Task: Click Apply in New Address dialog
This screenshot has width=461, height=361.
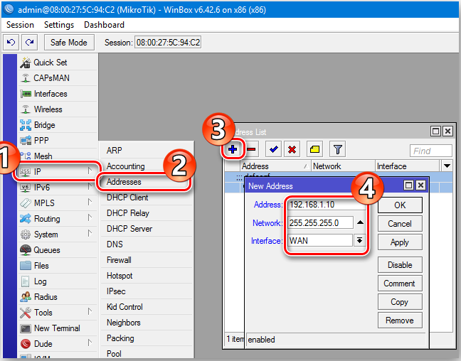Action: (x=400, y=242)
